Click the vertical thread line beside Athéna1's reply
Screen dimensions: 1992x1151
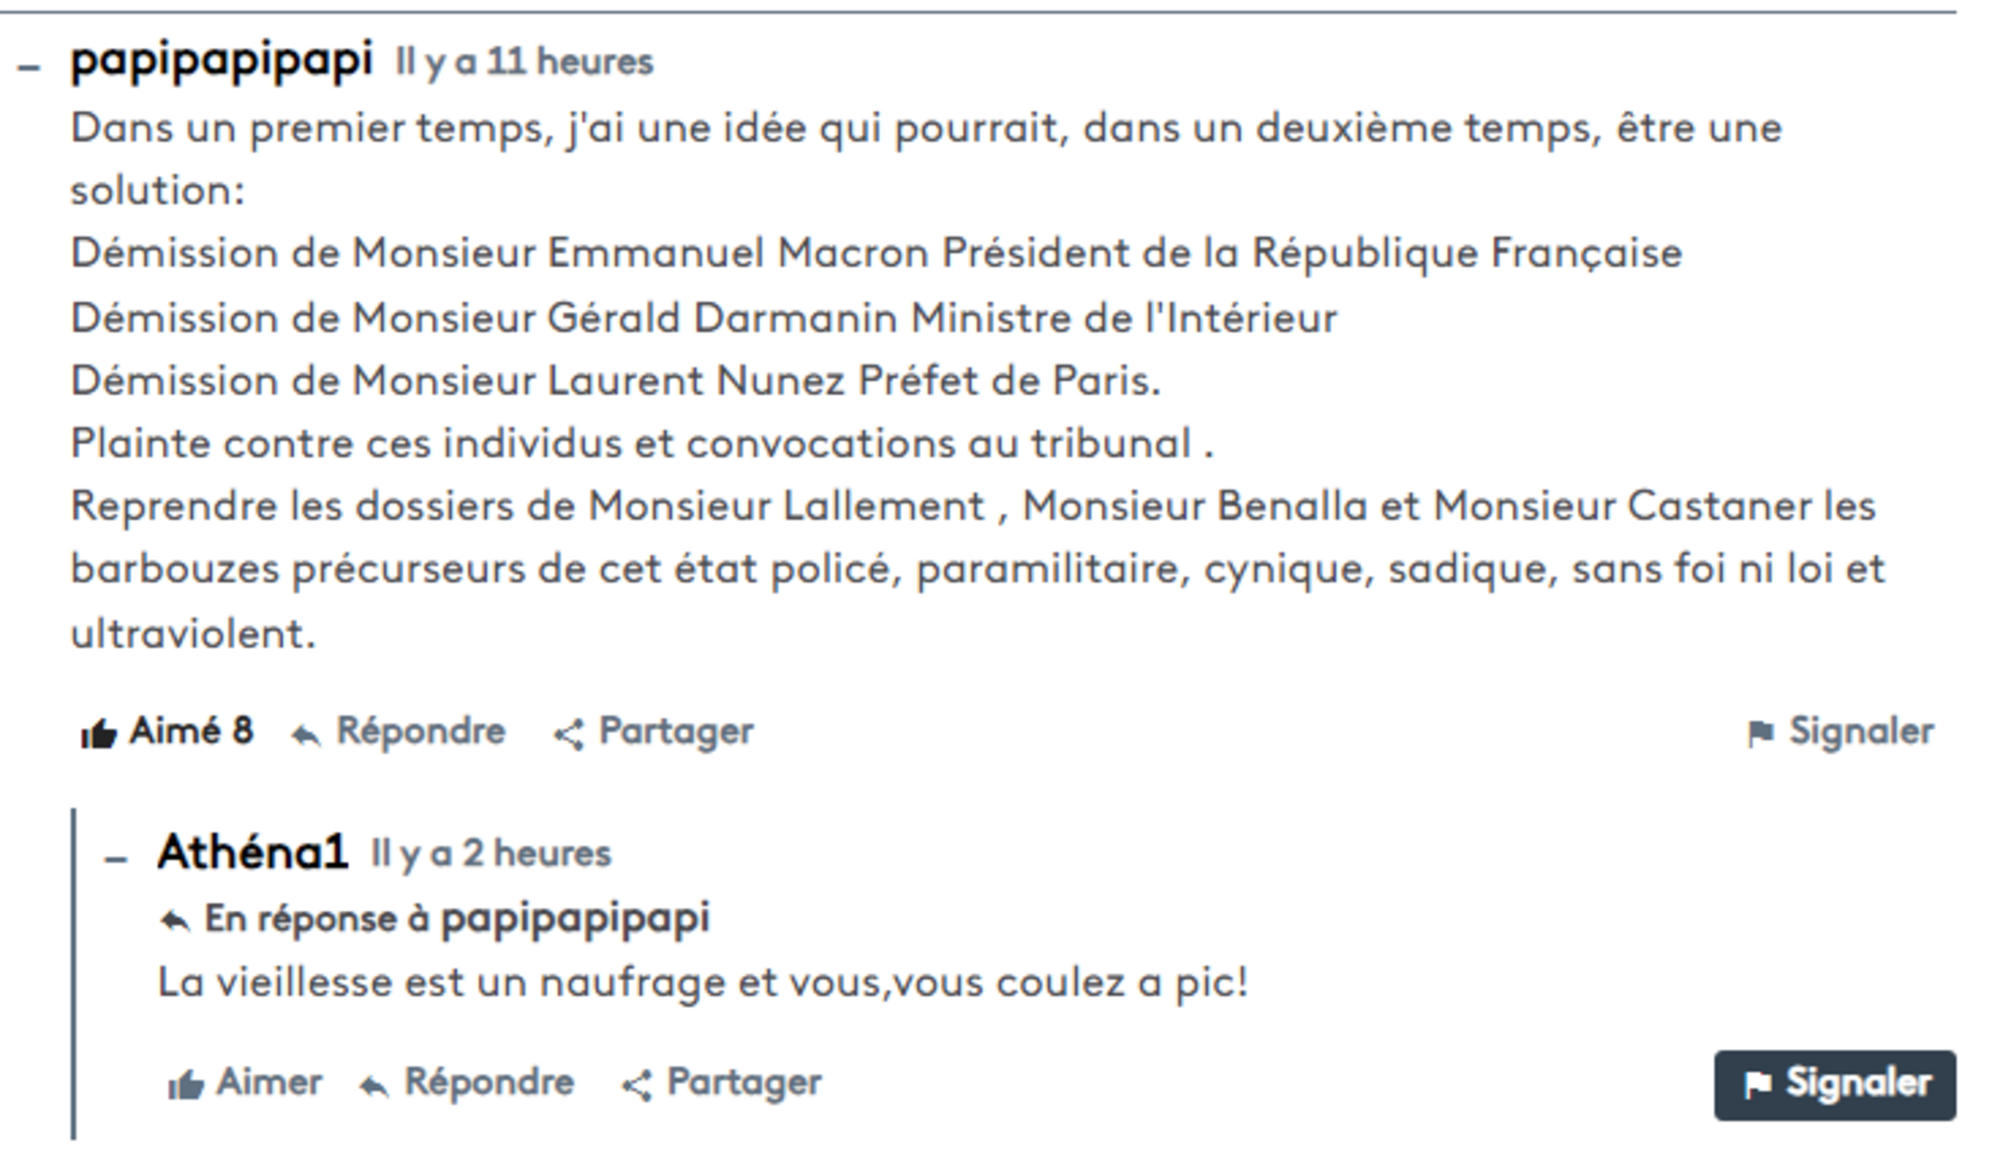[73, 974]
